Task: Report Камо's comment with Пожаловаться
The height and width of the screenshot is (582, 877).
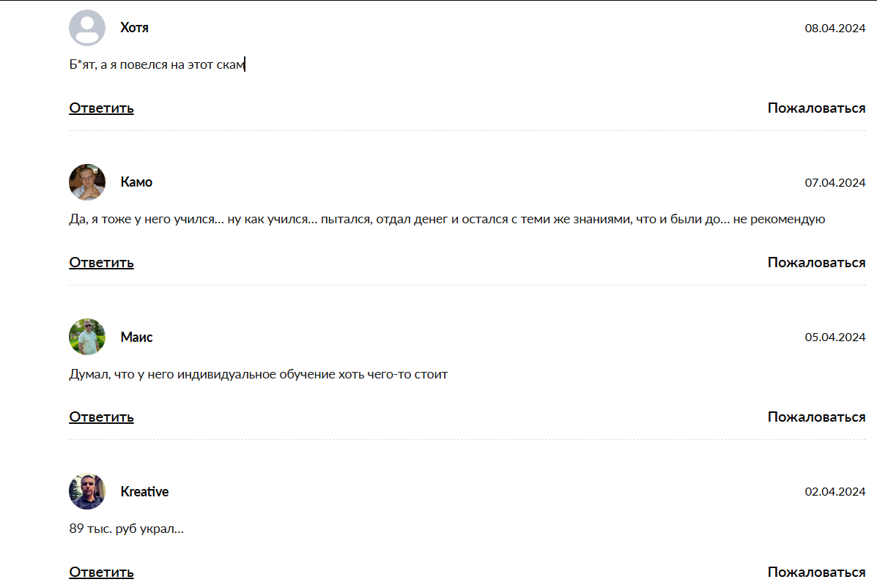Action: (x=816, y=263)
